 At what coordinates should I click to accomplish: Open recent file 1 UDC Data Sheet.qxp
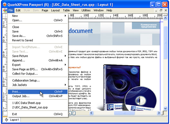[x=38, y=103]
